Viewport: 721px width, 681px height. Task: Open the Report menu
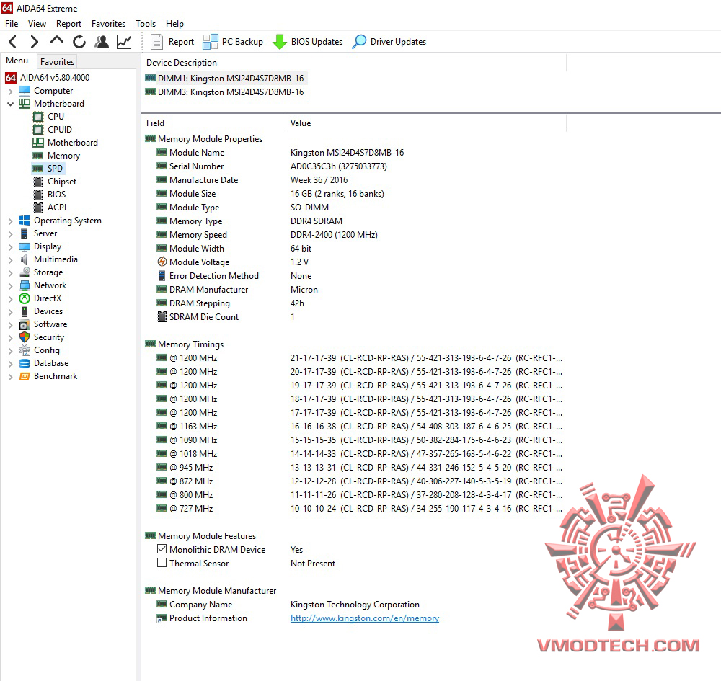point(68,24)
